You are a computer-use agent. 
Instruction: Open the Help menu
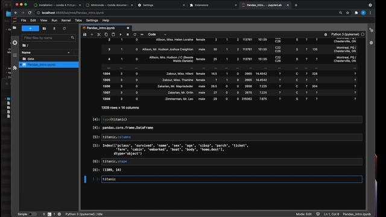[x=106, y=20]
